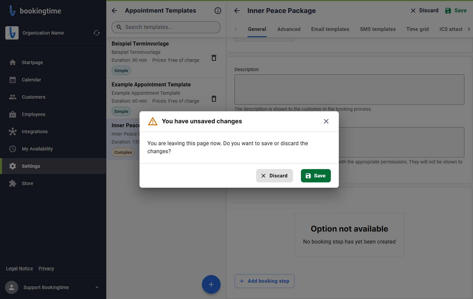Close the unsaved changes dialog
This screenshot has height=299, width=473.
[x=326, y=121]
